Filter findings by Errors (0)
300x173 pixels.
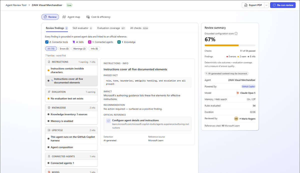pyautogui.click(x=64, y=49)
